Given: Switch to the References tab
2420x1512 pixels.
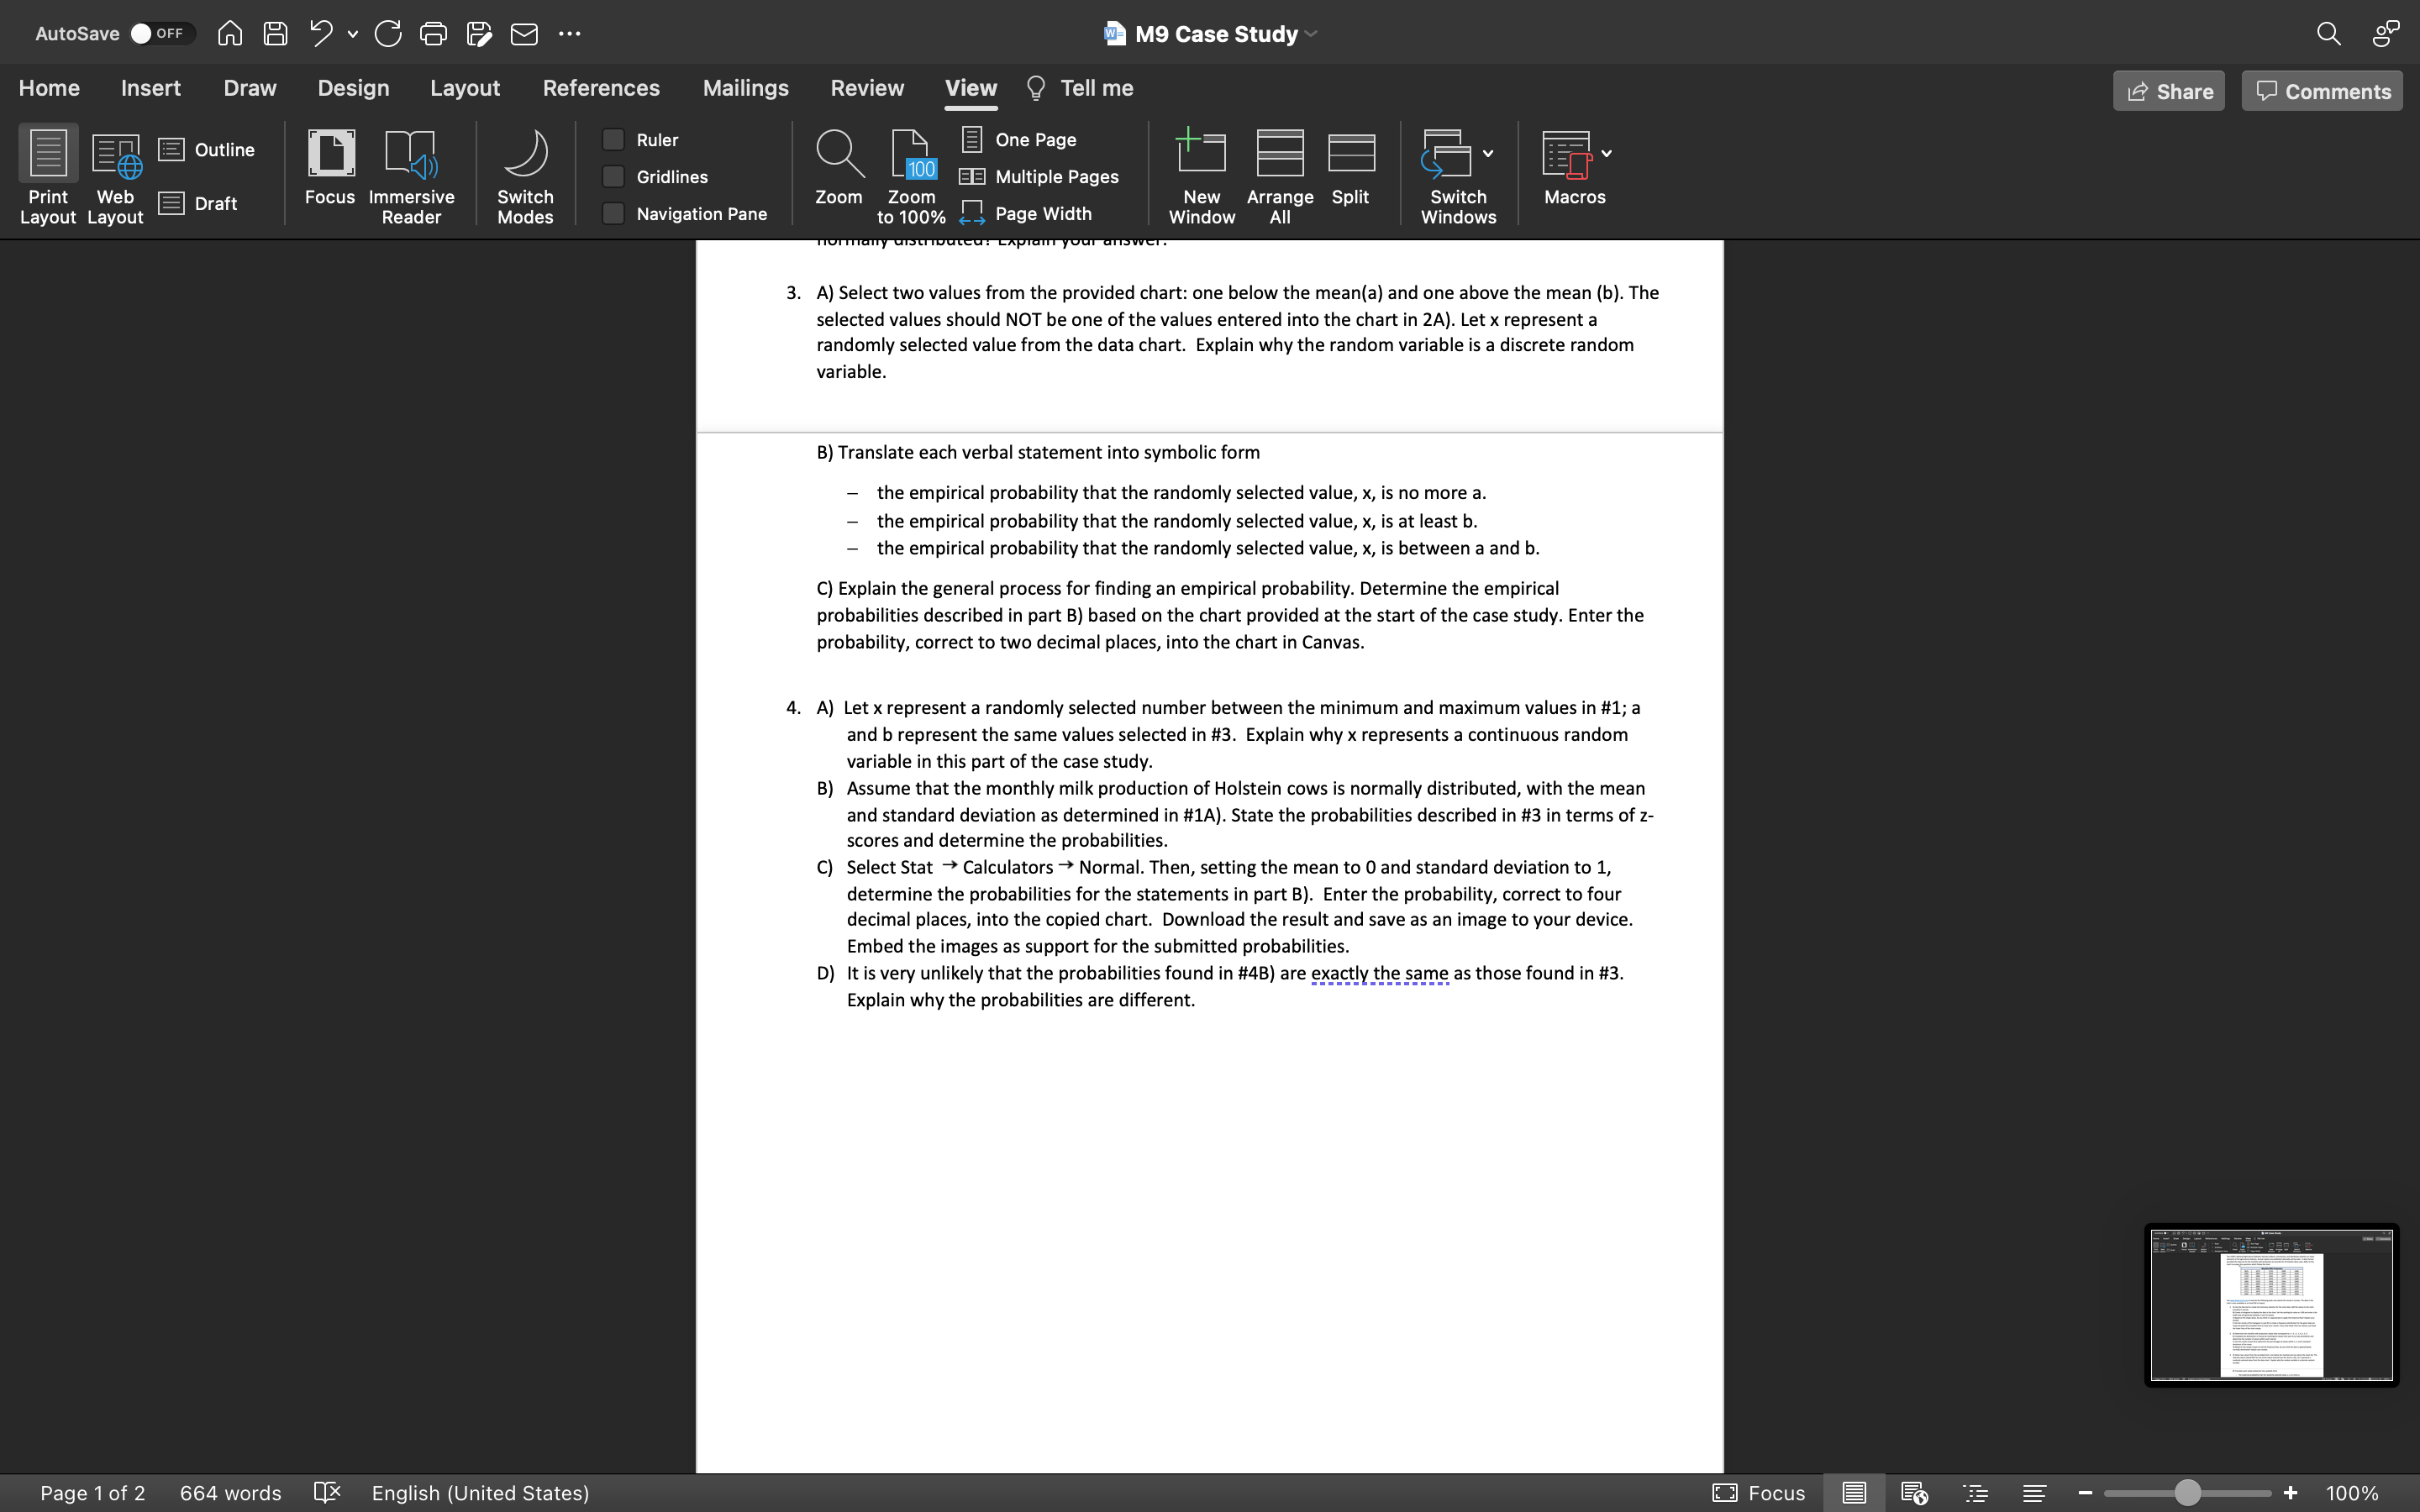Looking at the screenshot, I should (601, 88).
